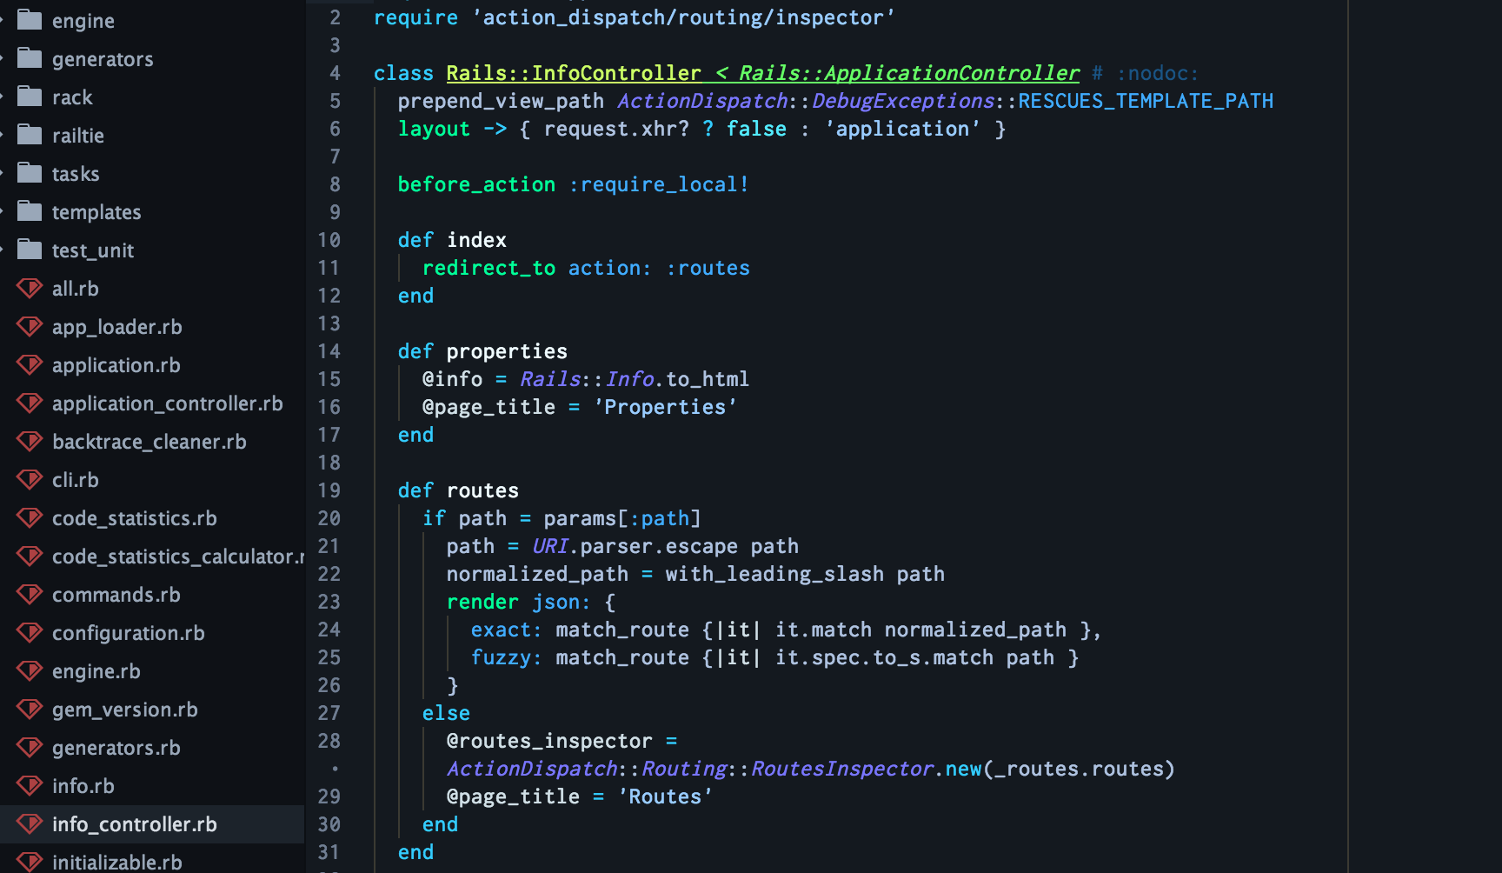Click the rack folder icon

(x=30, y=97)
